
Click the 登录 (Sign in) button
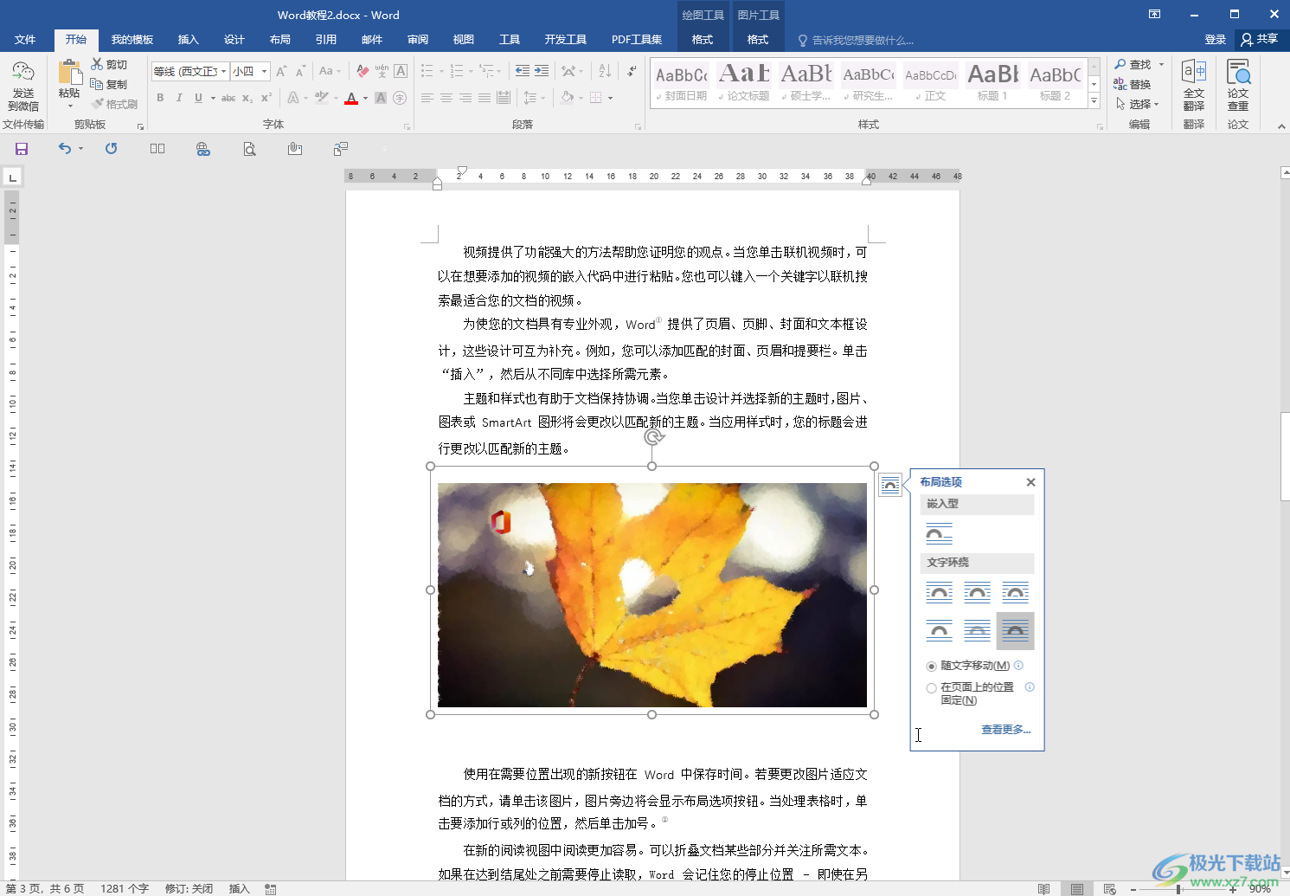coord(1215,40)
